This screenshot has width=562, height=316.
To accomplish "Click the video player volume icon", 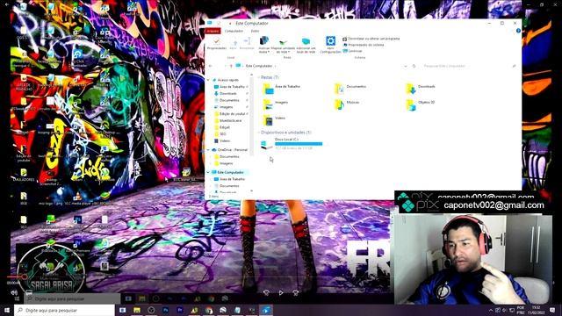I will click(x=14, y=292).
